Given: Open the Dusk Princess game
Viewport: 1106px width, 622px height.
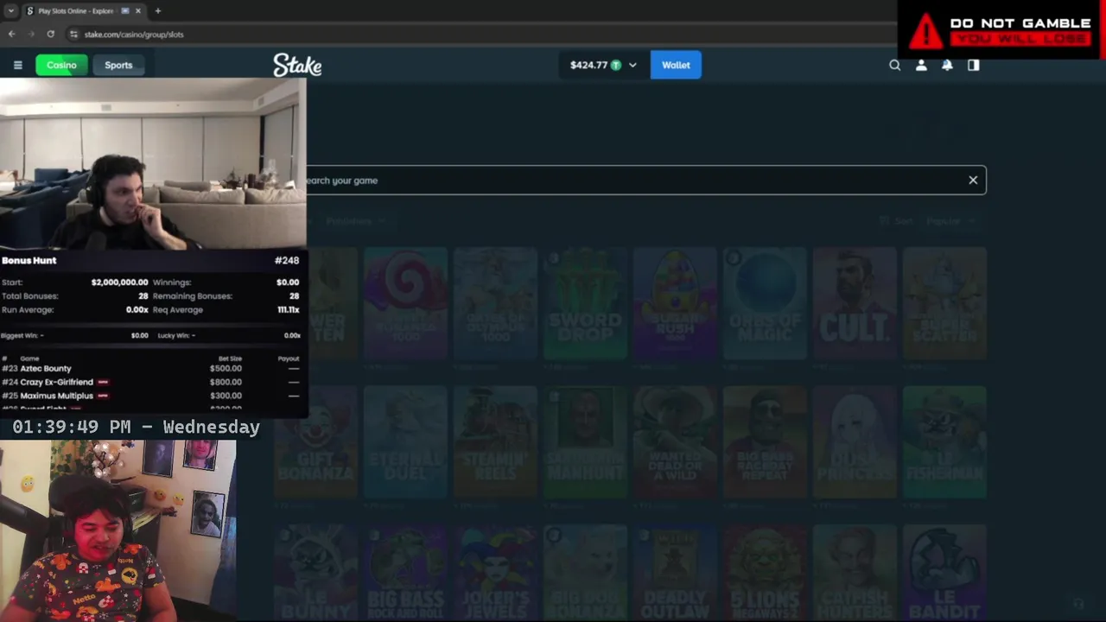Looking at the screenshot, I should coord(855,441).
